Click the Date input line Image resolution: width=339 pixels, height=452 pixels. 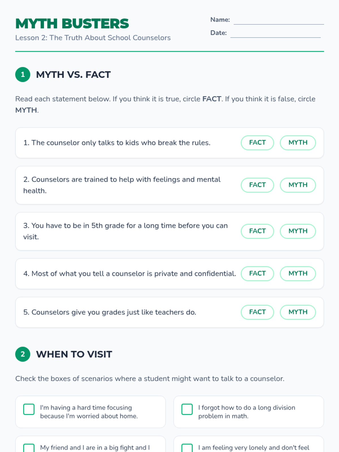pos(275,33)
